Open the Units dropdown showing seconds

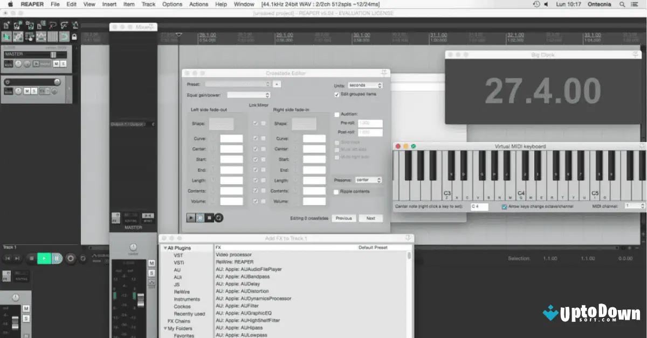tap(366, 84)
